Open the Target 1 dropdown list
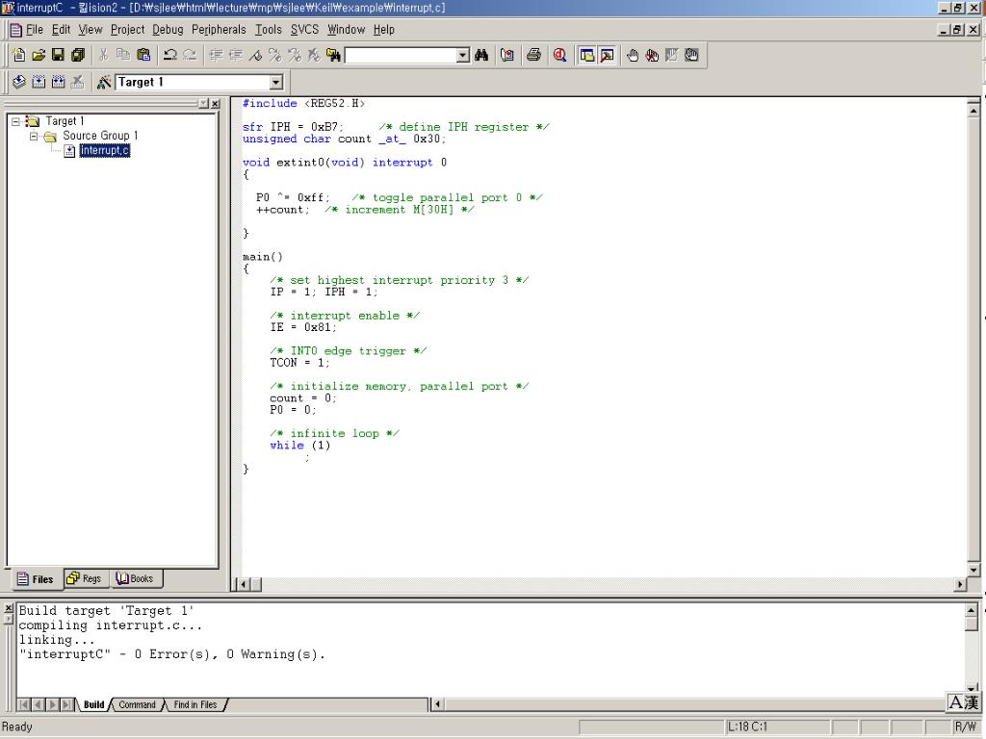This screenshot has width=986, height=739. [276, 83]
